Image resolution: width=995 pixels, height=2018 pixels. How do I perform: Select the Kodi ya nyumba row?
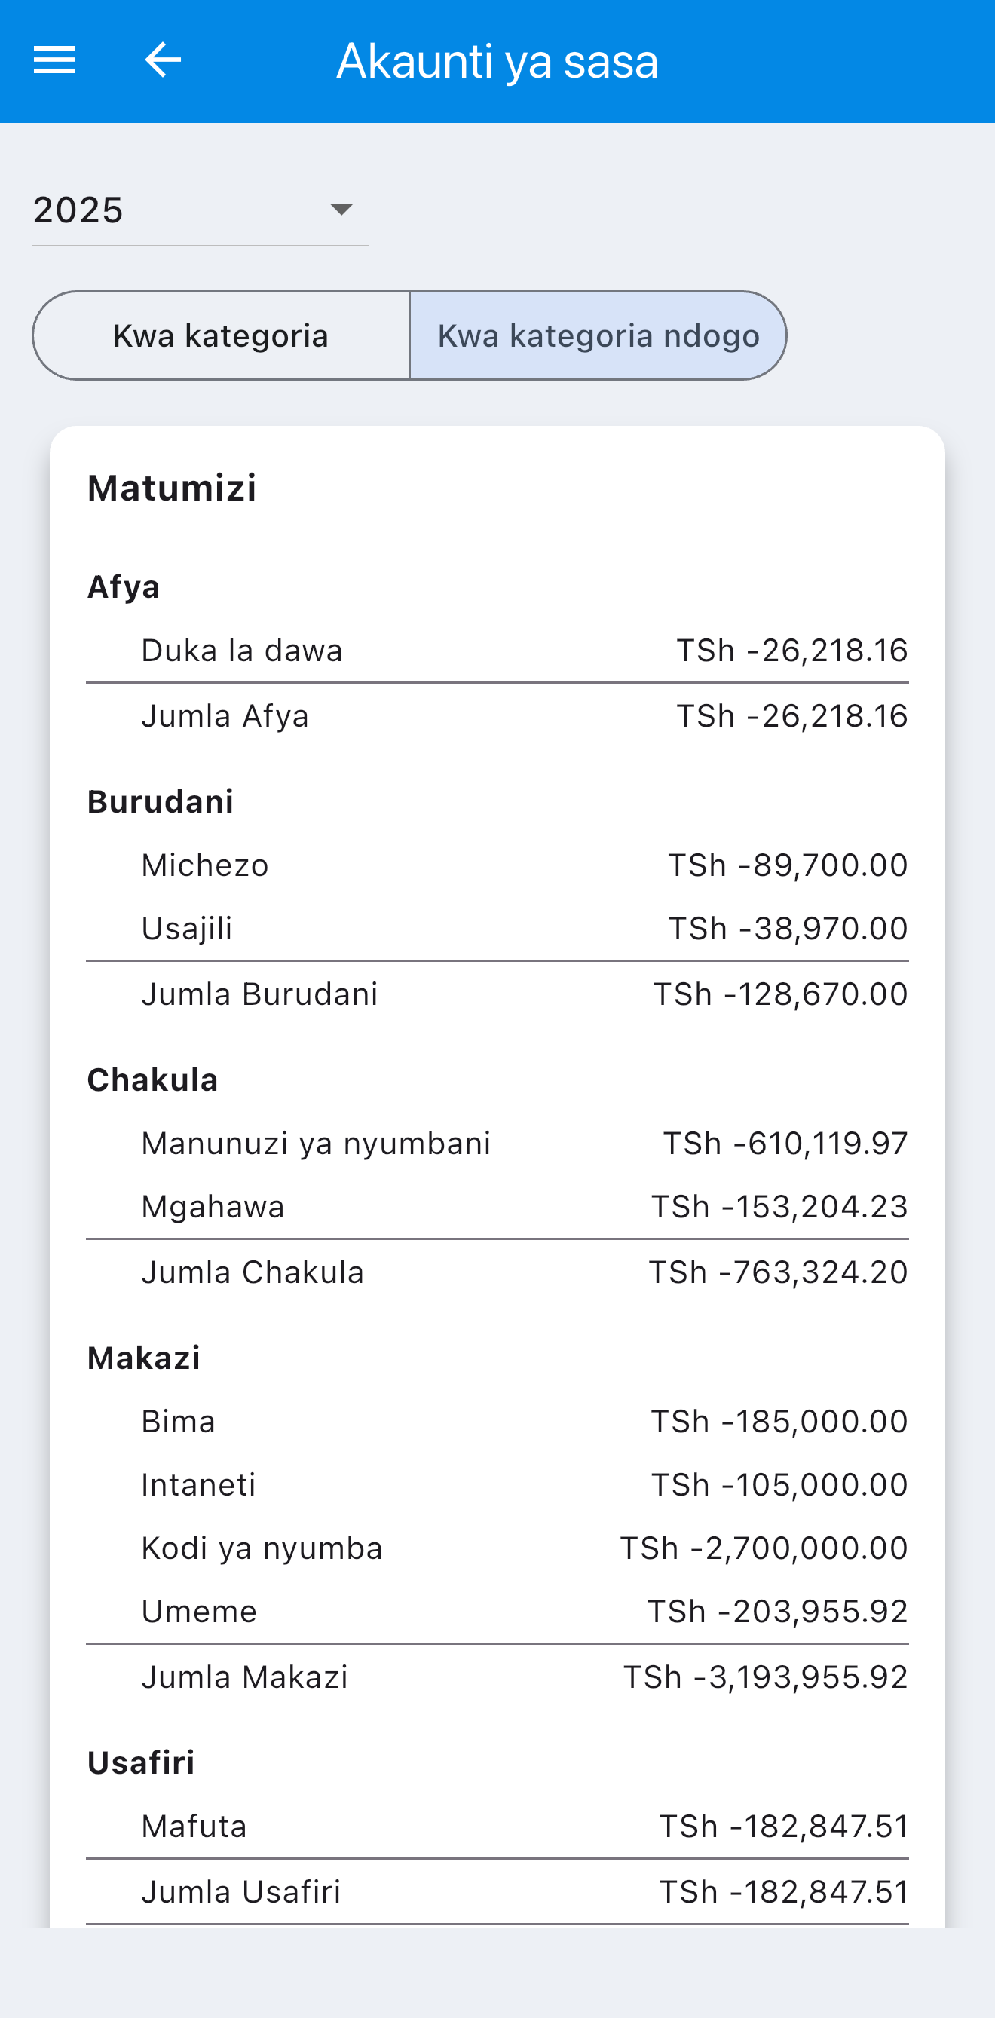coord(497,1548)
